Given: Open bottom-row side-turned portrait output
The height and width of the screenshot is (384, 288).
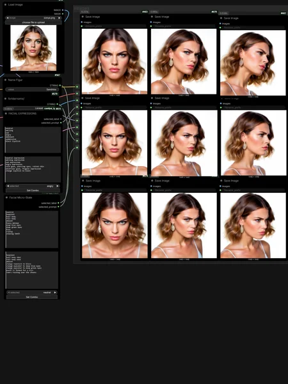Looking at the screenshot, I should [x=253, y=226].
